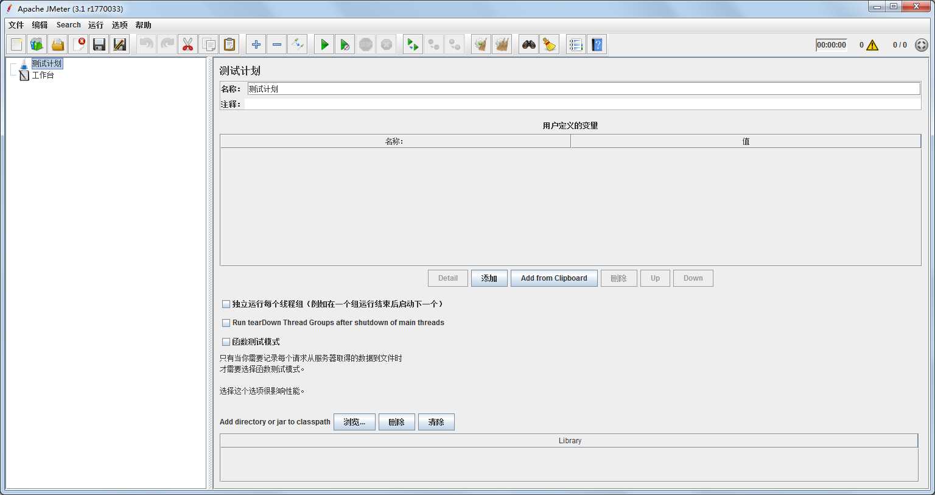
Task: Open Search with binoculars icon
Action: pyautogui.click(x=529, y=44)
